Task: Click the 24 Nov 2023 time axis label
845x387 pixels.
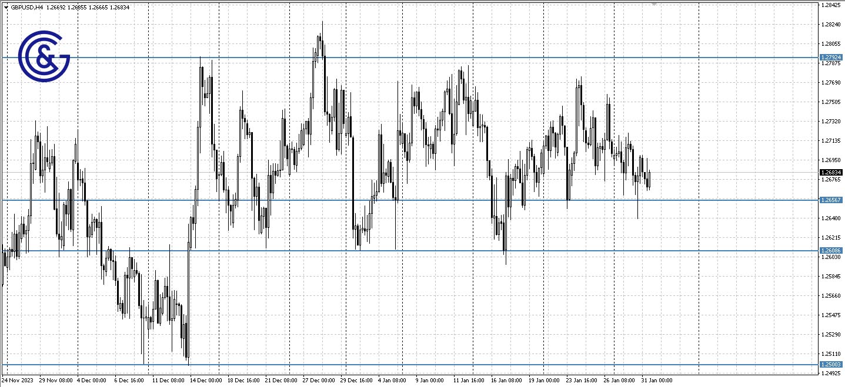Action: point(17,381)
